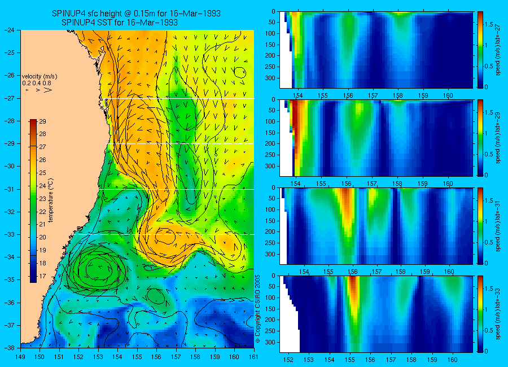The width and height of the screenshot is (508, 367).
Task: Open the lat=-33 speed section plot
Action: tap(376, 314)
